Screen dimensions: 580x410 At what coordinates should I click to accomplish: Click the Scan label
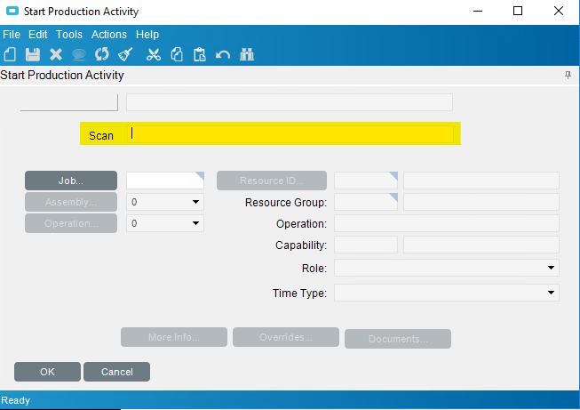coord(101,135)
